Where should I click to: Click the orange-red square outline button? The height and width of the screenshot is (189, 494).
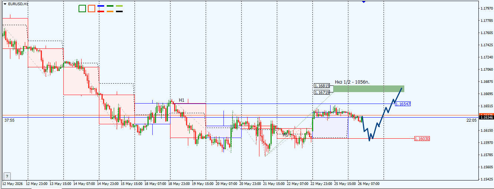[x=92, y=9]
